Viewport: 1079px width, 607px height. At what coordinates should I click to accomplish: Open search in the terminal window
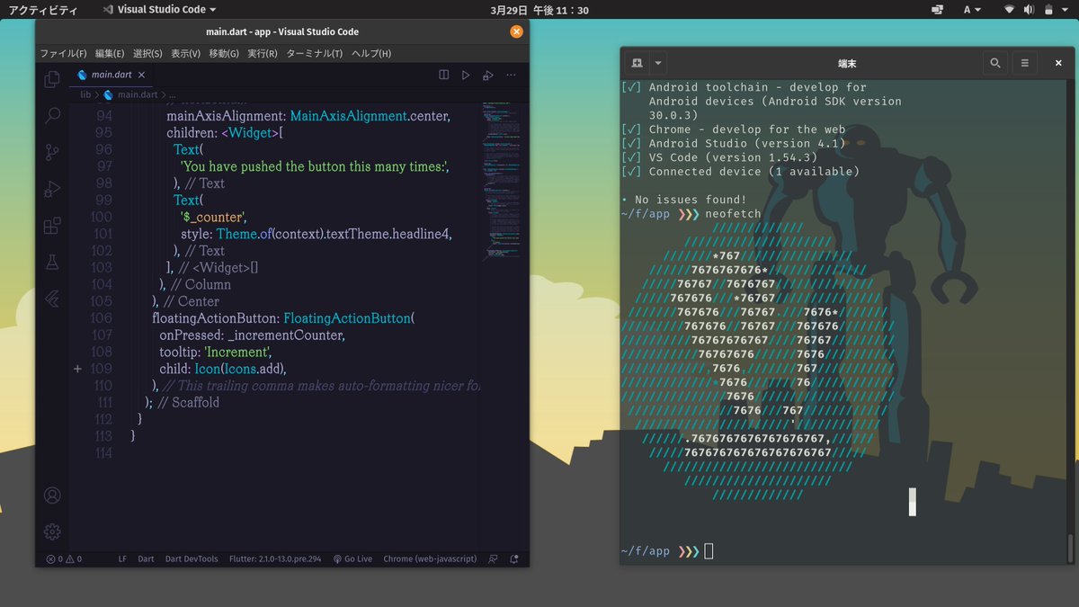pyautogui.click(x=994, y=63)
